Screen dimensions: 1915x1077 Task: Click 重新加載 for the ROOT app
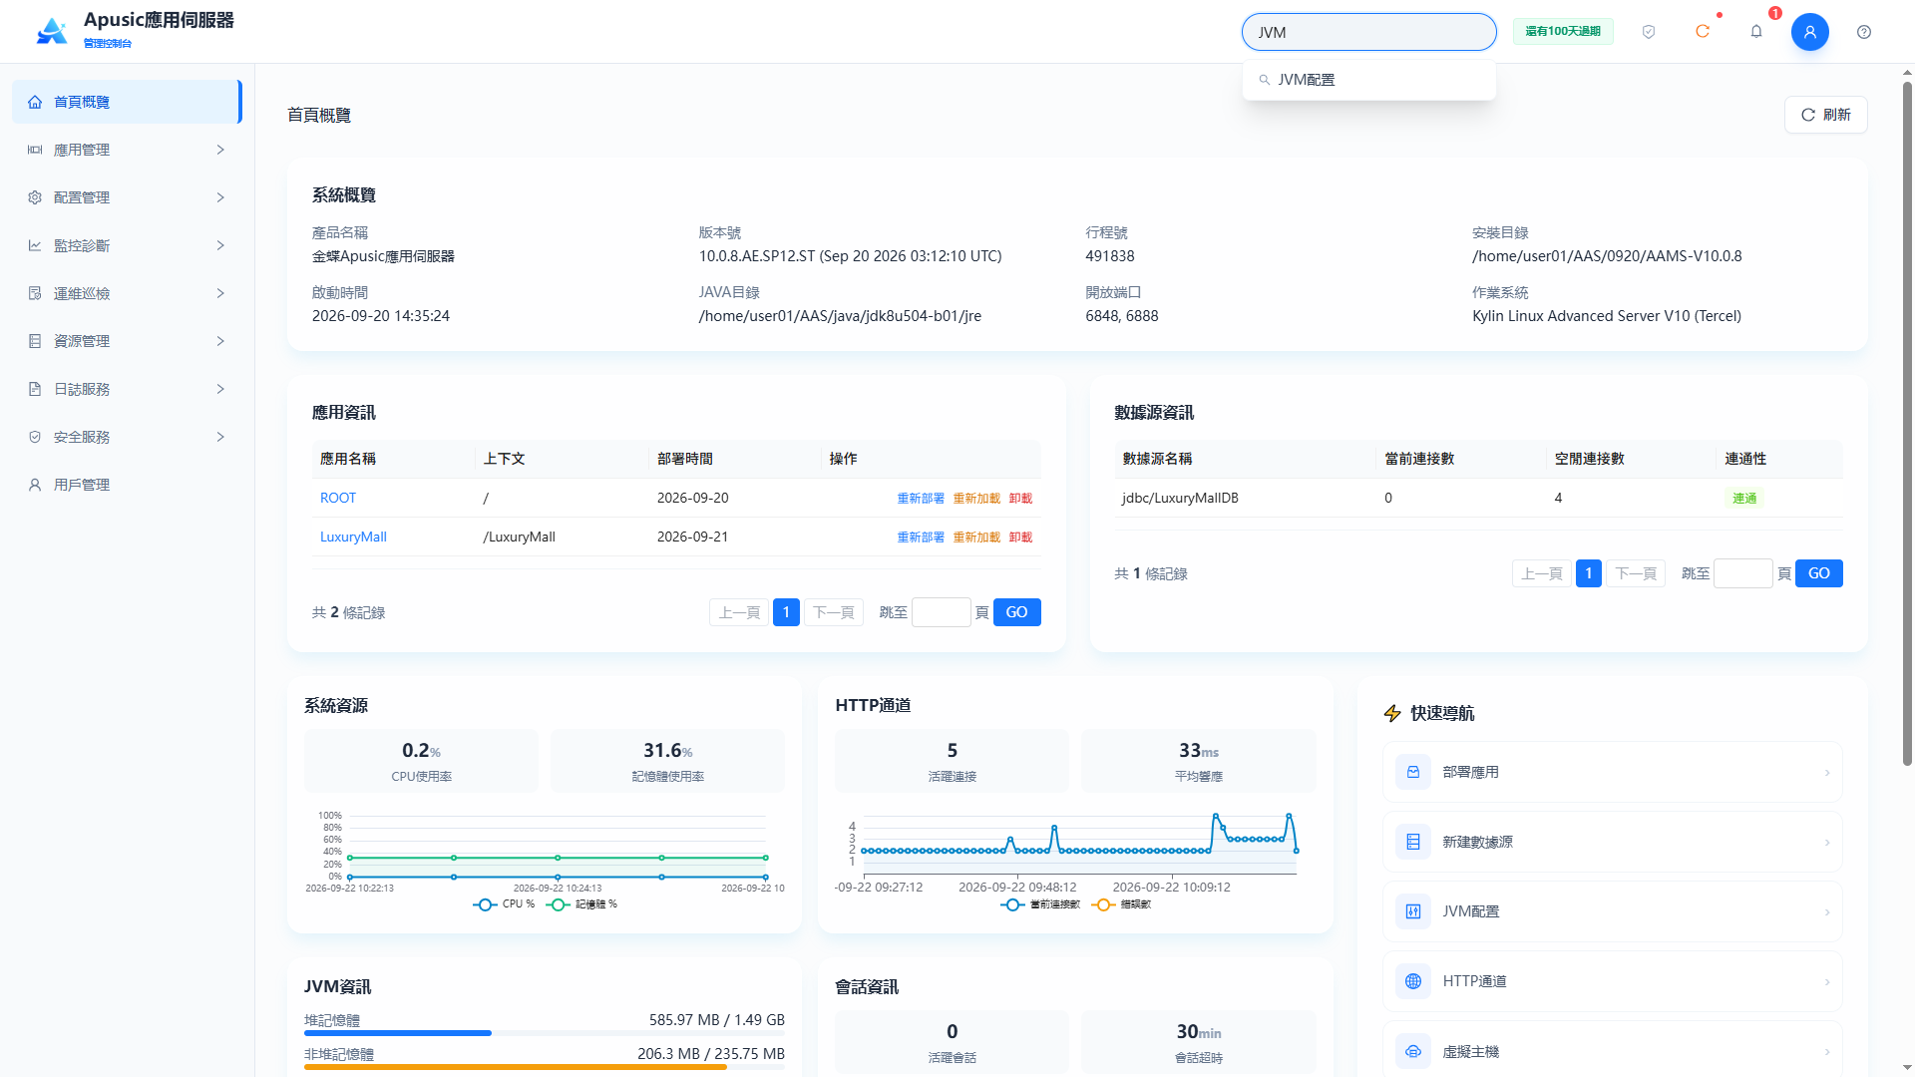pyautogui.click(x=976, y=498)
